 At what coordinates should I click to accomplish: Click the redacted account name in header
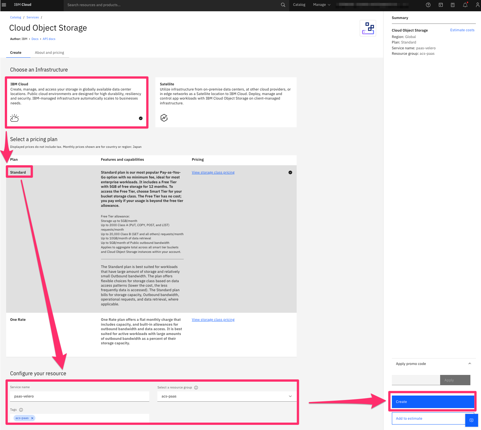tap(372, 5)
